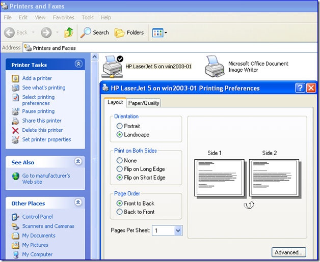Collapse the Other Places panel
The height and width of the screenshot is (262, 320).
click(x=78, y=202)
